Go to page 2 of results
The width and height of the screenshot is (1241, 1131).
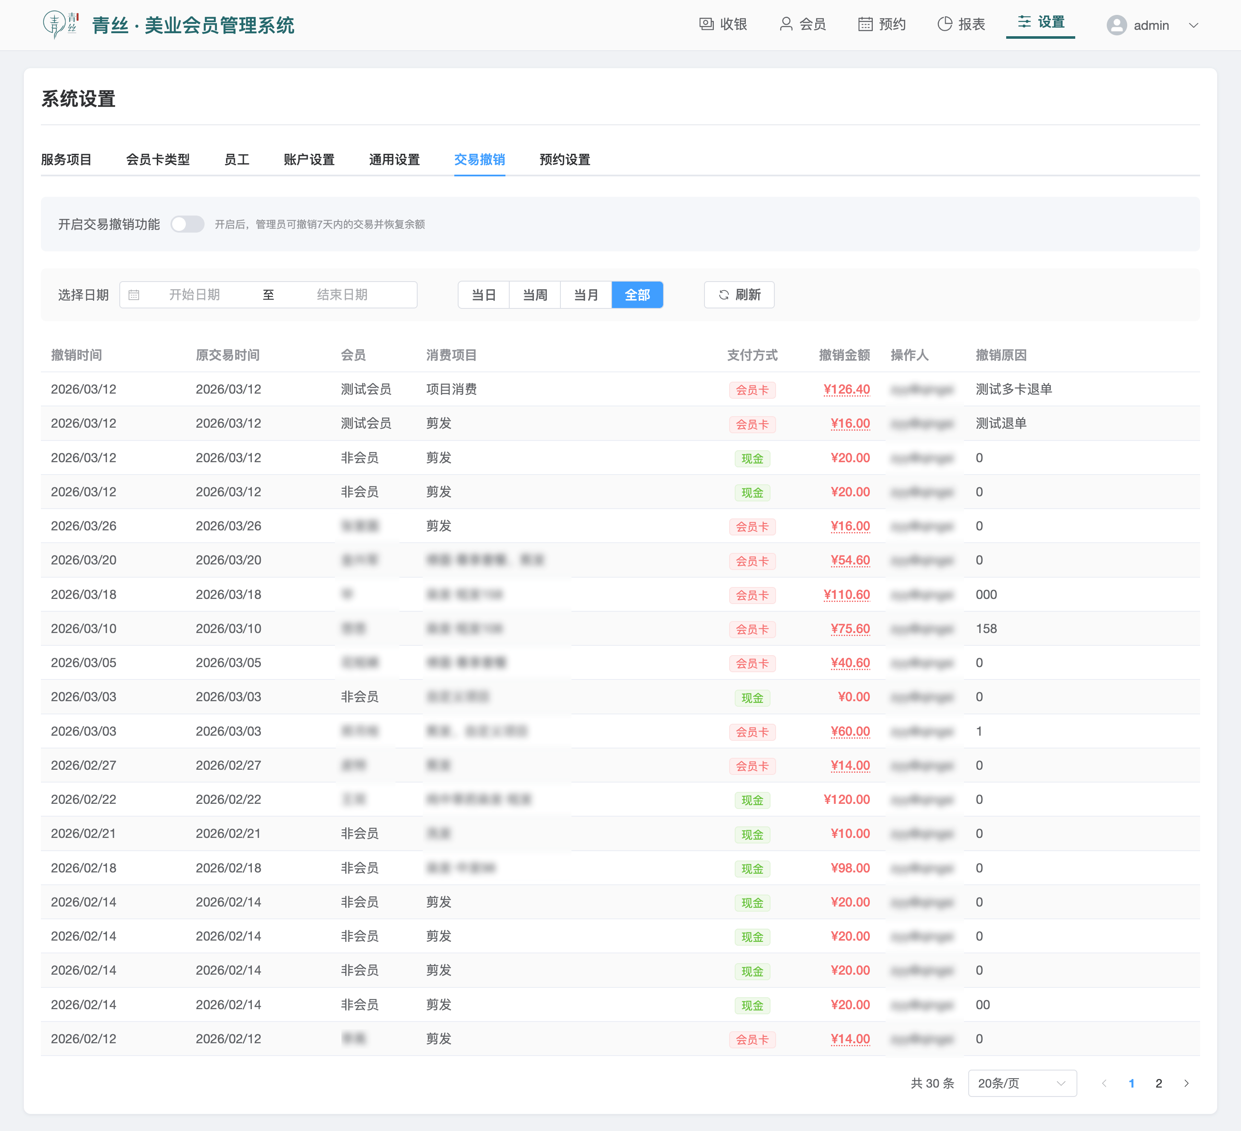pyautogui.click(x=1158, y=1083)
